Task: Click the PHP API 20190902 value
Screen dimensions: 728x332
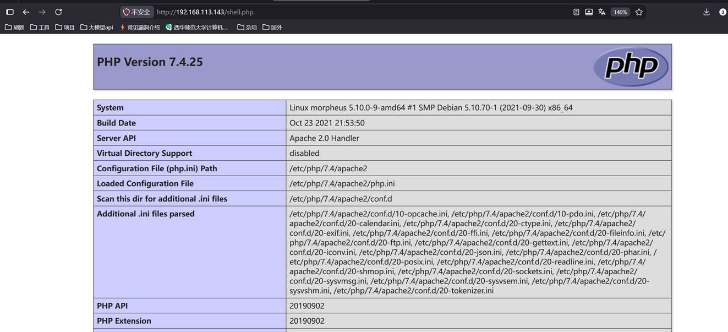Action: tap(307, 306)
